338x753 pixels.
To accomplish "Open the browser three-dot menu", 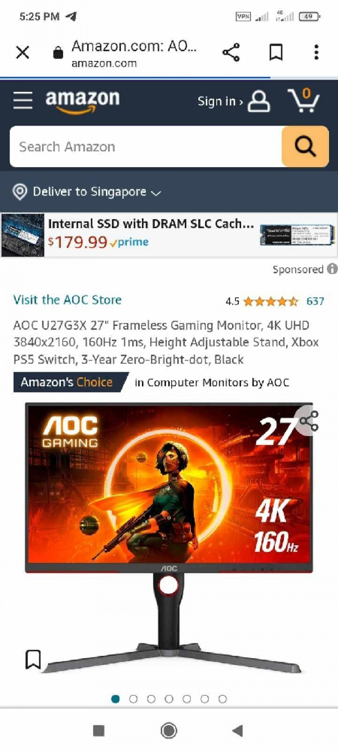I will pyautogui.click(x=316, y=52).
